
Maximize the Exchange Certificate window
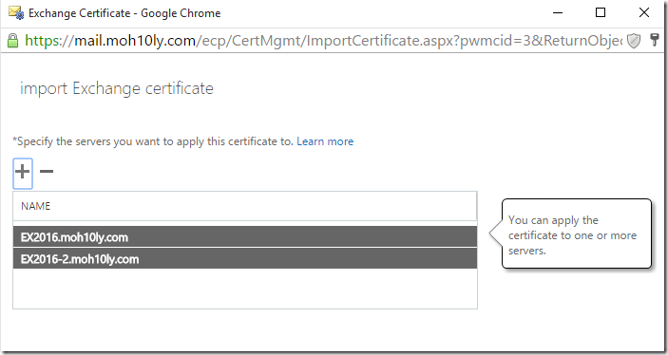(601, 12)
